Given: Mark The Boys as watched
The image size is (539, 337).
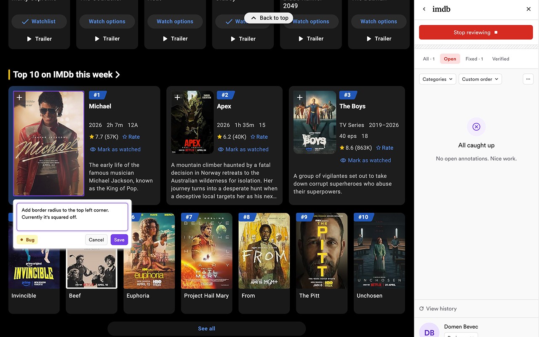Looking at the screenshot, I should [366, 160].
